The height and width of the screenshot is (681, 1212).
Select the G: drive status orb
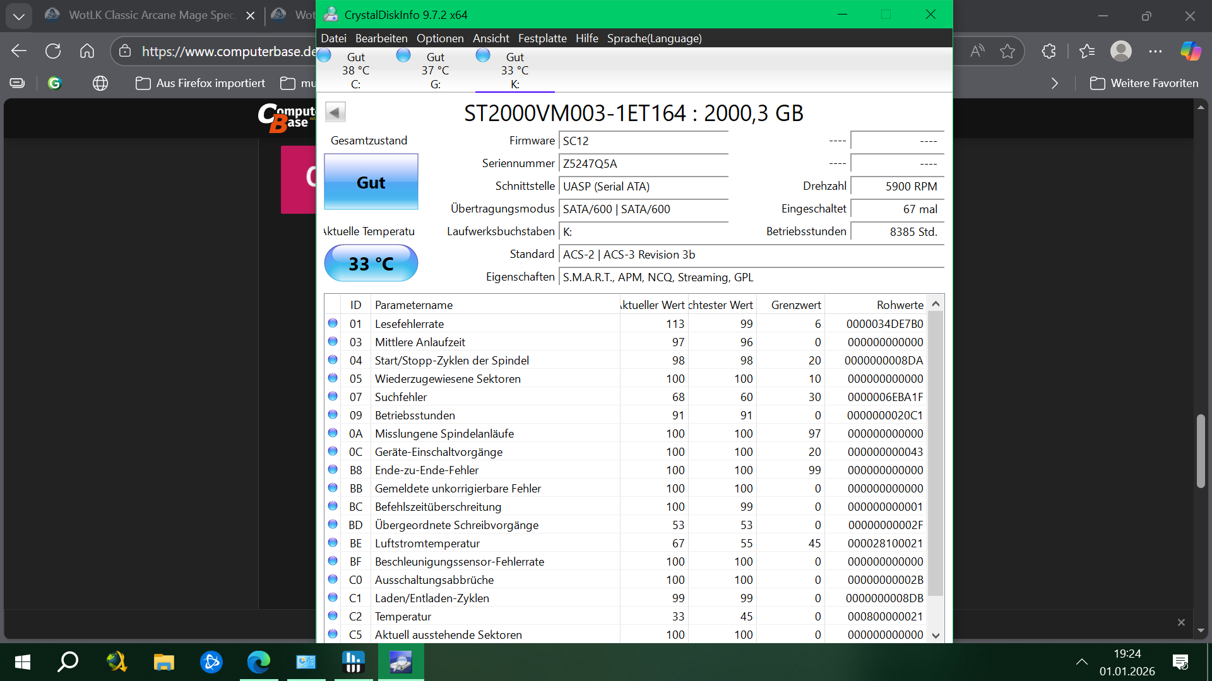(x=403, y=56)
